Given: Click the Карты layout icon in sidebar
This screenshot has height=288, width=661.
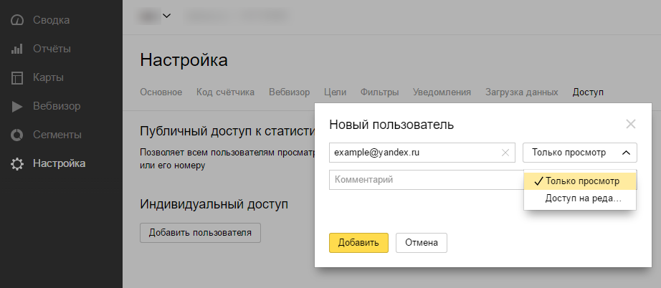Looking at the screenshot, I should pos(18,77).
